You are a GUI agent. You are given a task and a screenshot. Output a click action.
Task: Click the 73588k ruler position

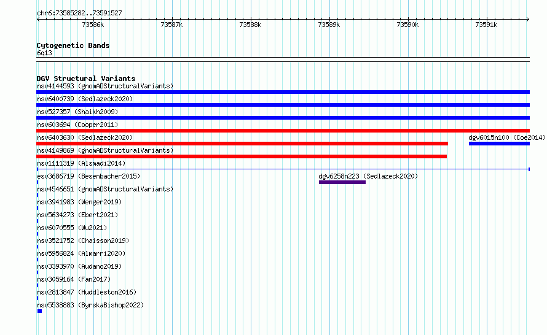[x=250, y=25]
